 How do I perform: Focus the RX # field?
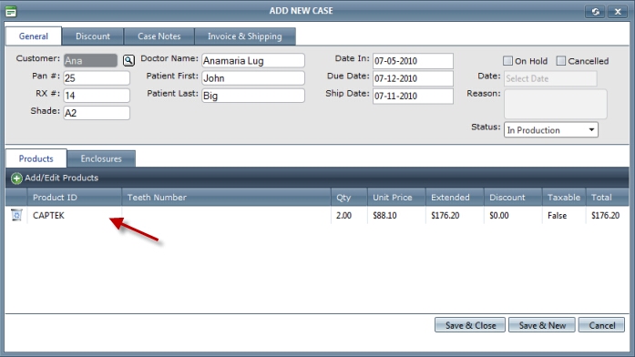97,96
